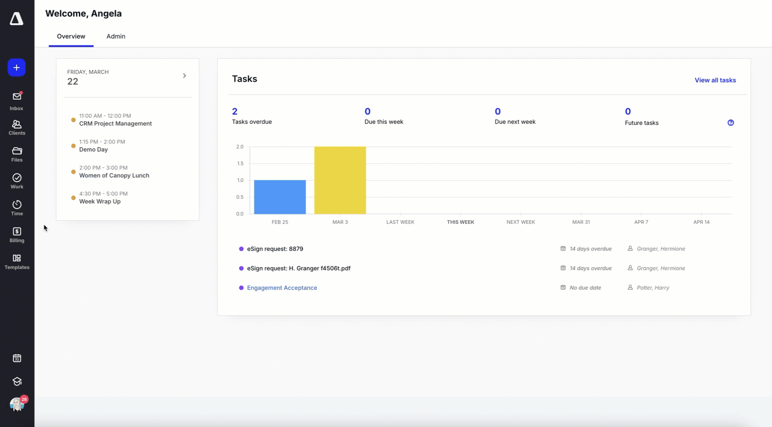
Task: Click the blue FEB 25 bar
Action: pyautogui.click(x=280, y=197)
